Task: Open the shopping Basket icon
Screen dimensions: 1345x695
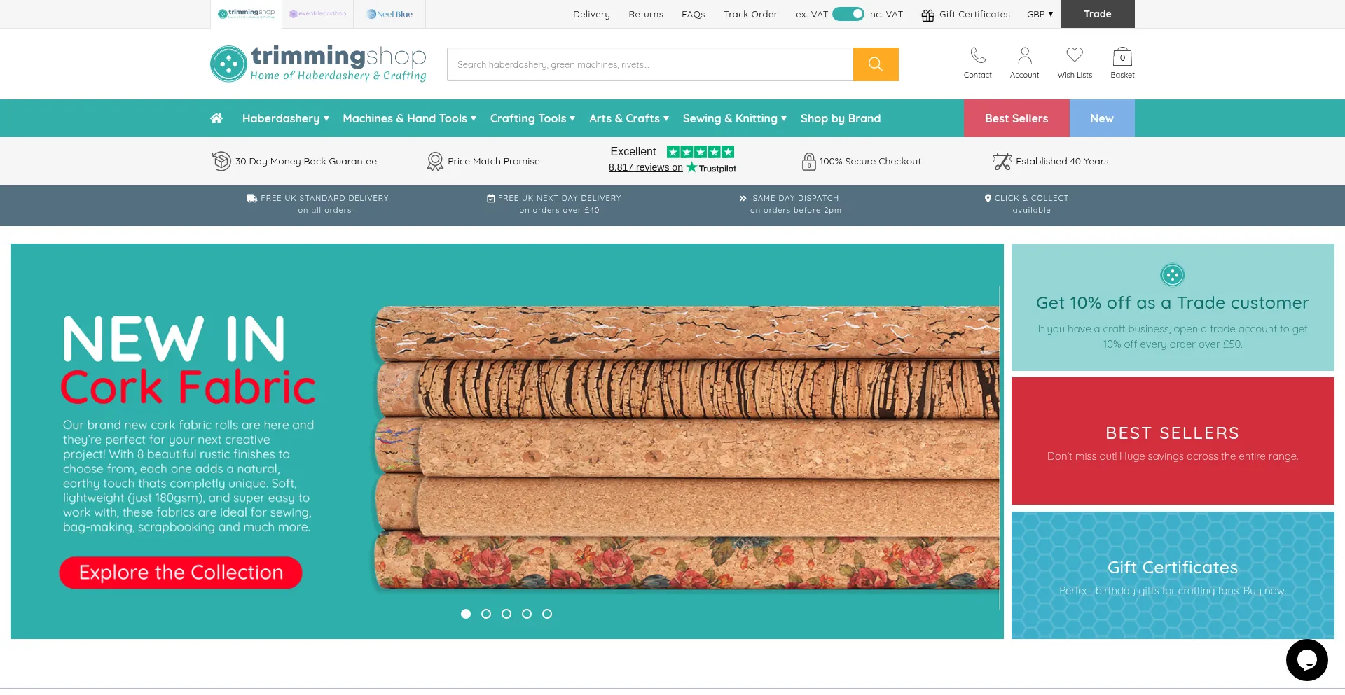Action: tap(1122, 57)
